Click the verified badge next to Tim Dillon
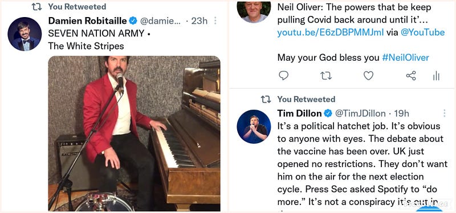This screenshot has width=456, height=213. pos(328,113)
